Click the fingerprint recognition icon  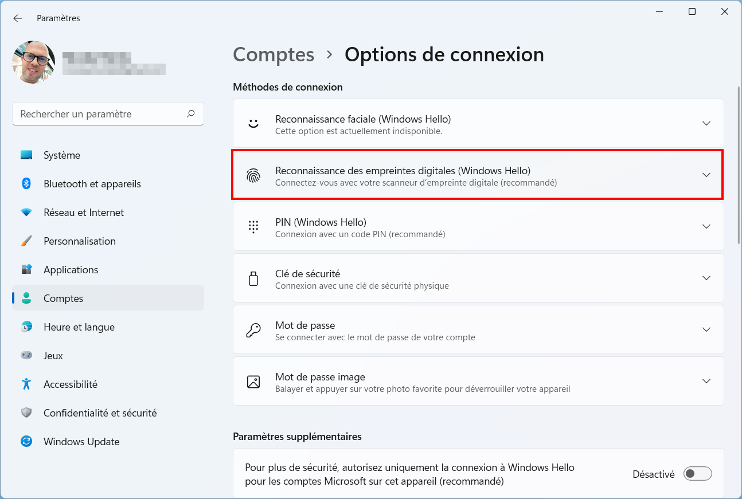pos(253,175)
